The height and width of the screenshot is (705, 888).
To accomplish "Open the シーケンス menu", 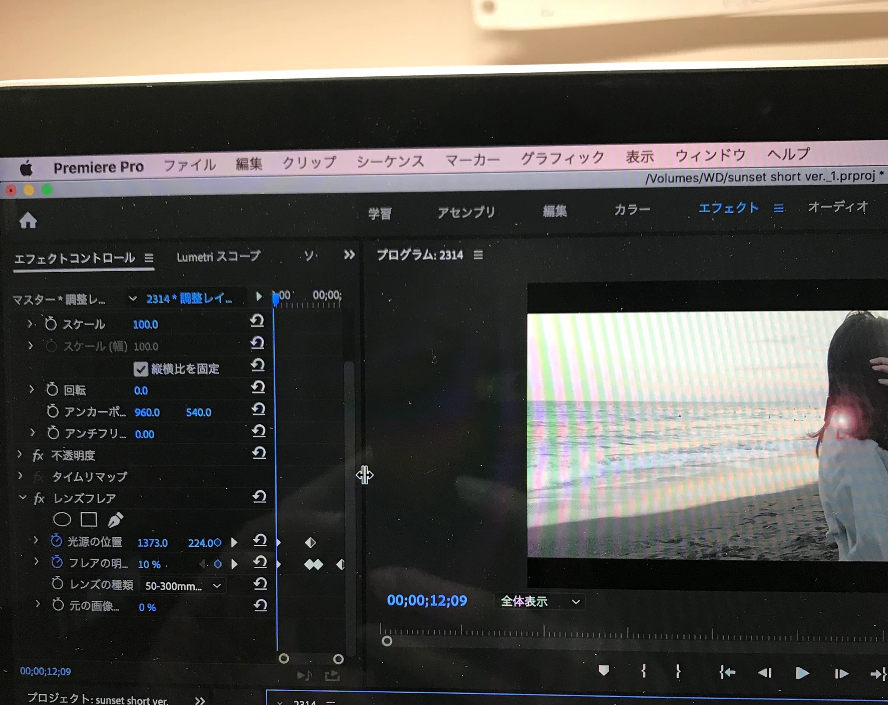I will pyautogui.click(x=390, y=162).
